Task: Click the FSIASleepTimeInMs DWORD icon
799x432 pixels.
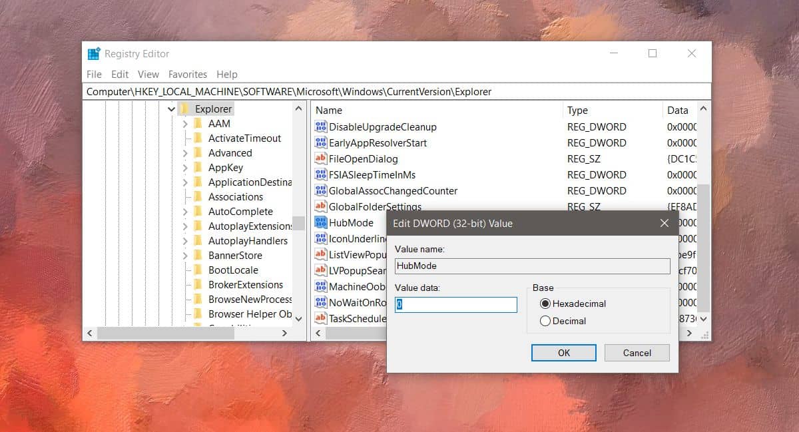Action: tap(321, 174)
